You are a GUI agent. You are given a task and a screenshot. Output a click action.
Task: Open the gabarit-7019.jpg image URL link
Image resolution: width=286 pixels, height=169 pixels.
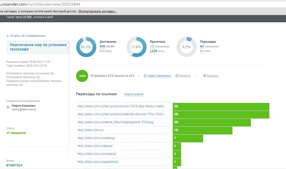[x=116, y=122]
